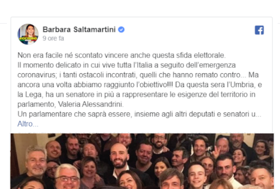280x189 pixels.
Task: Expand post with "Altro..." link
Action: 28,124
